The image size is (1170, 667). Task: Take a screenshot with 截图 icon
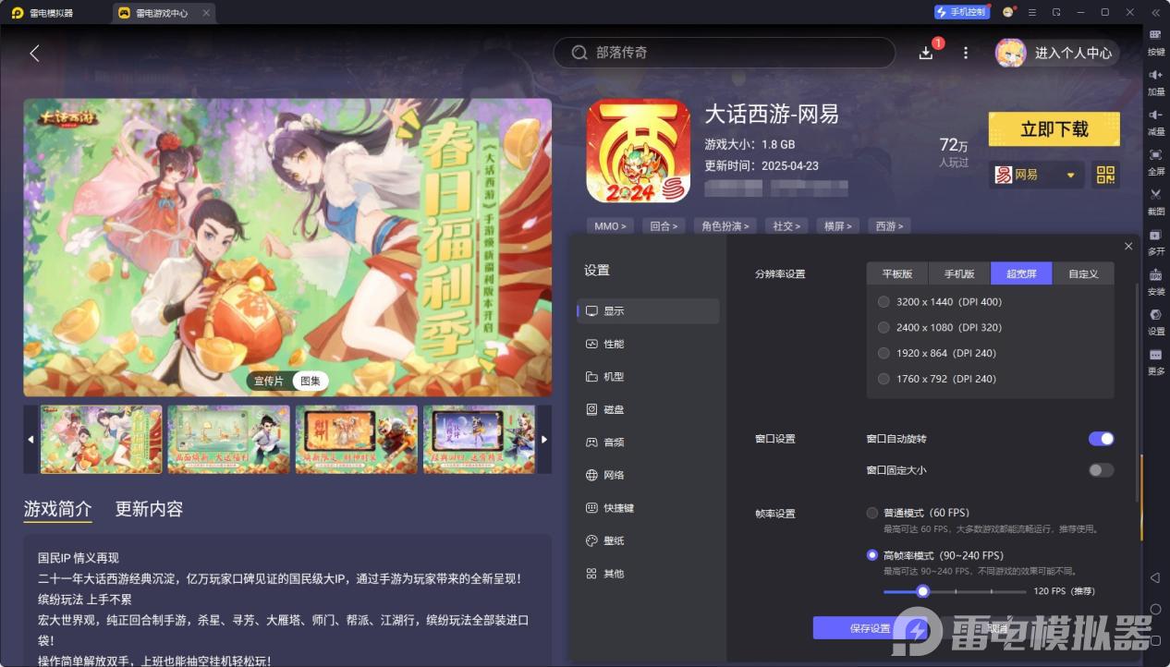click(1156, 200)
